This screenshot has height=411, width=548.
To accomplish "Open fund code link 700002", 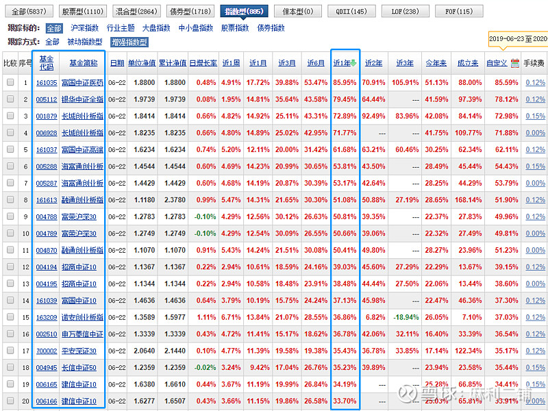I will [47, 351].
